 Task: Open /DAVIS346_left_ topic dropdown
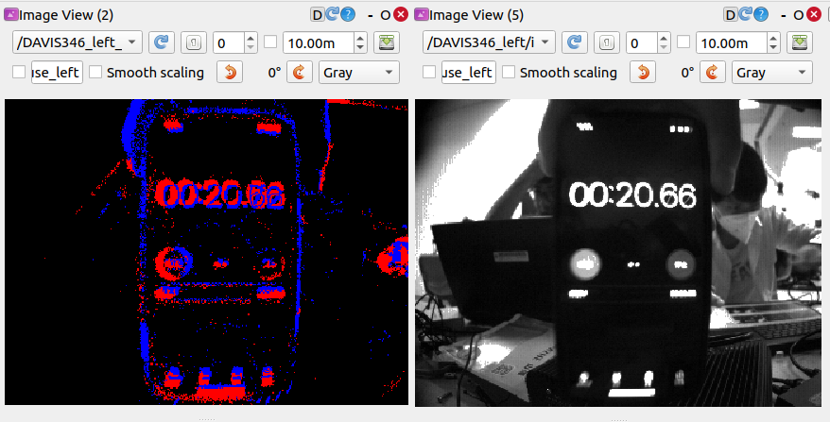click(78, 42)
